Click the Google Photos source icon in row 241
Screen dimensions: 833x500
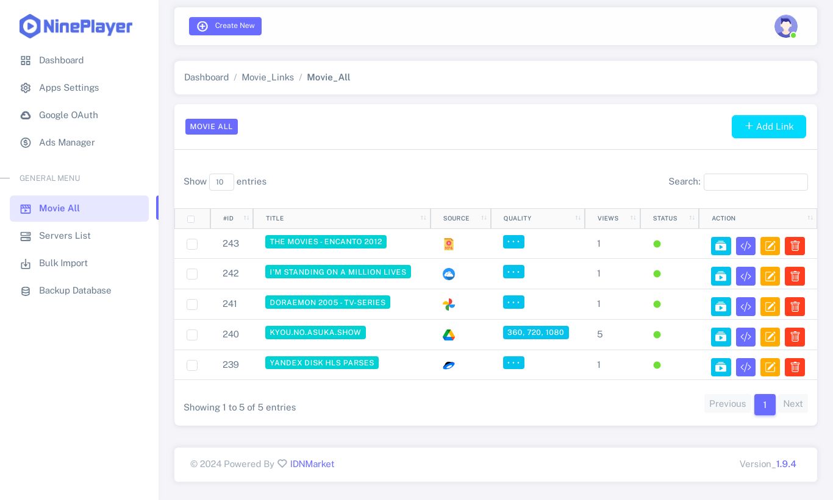point(449,305)
